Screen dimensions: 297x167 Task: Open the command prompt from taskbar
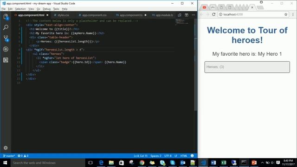point(244,163)
